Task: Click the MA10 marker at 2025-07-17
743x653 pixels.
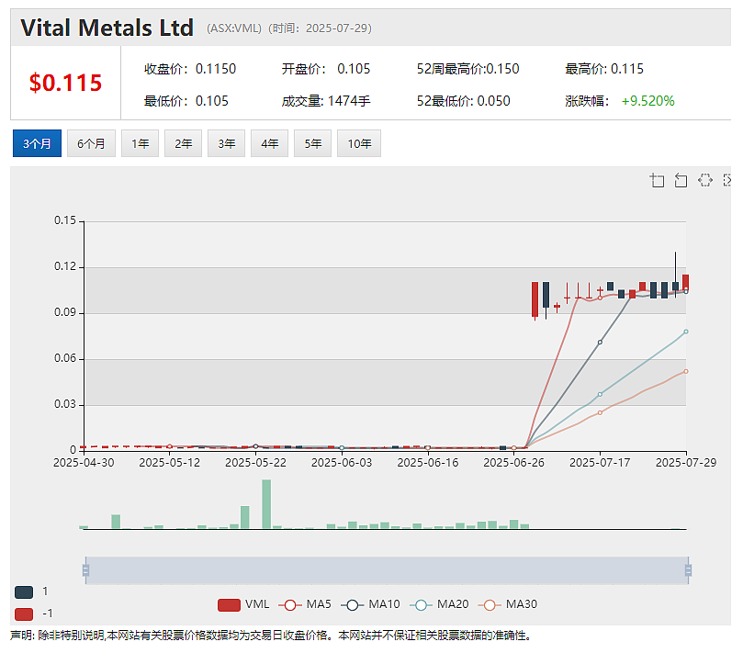Action: pyautogui.click(x=600, y=343)
